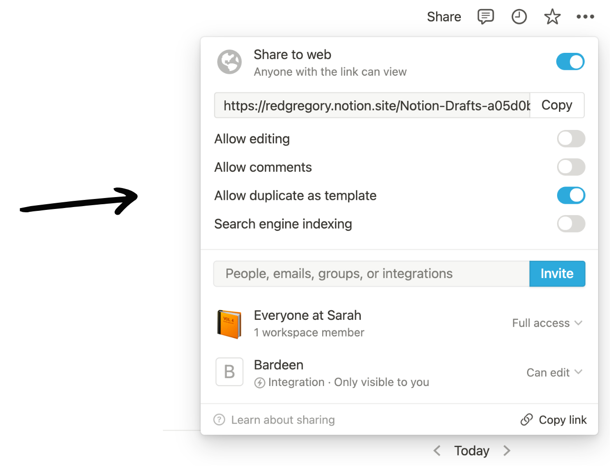Image resolution: width=610 pixels, height=476 pixels.
Task: Select the Bardeen integration name
Action: (279, 365)
